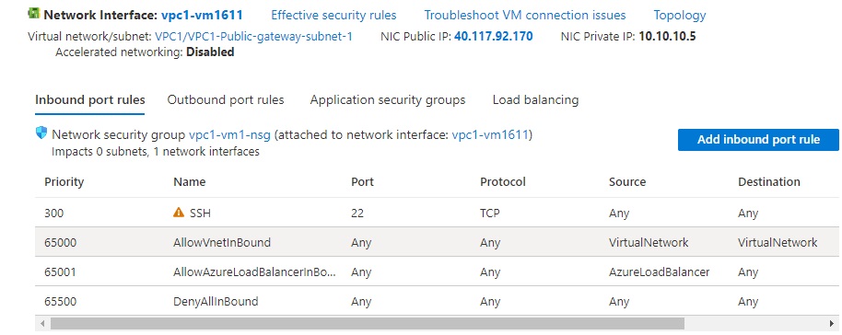Select the AllowAzureLoadBalancerInBound rule
The height and width of the screenshot is (335, 842).
(x=254, y=272)
